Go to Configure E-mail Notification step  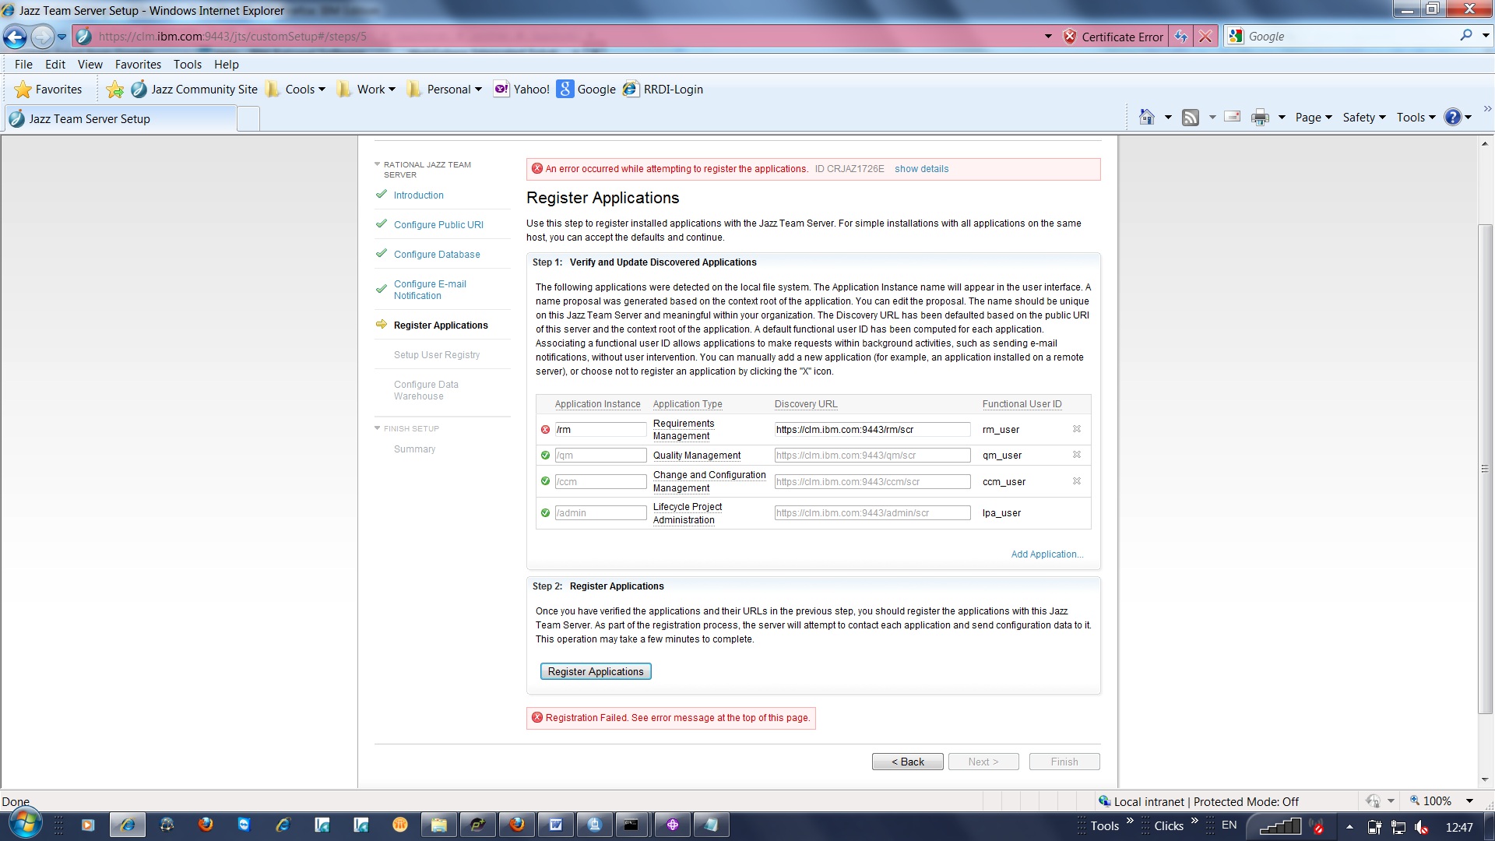pos(430,290)
